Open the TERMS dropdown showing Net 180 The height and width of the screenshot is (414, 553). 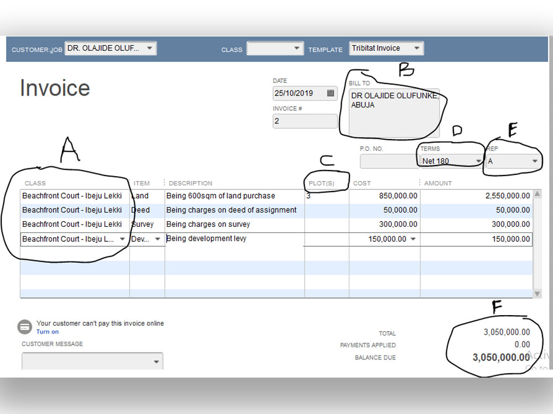(478, 161)
